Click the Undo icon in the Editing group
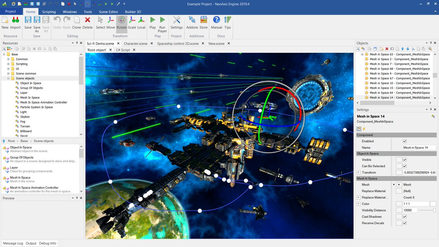Screen dimensions: 439x247 (x=57, y=20)
